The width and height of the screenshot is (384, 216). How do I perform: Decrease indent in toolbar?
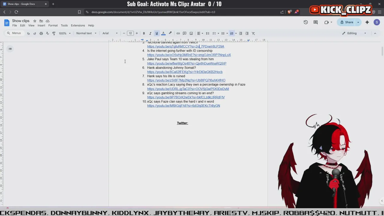pos(241,33)
